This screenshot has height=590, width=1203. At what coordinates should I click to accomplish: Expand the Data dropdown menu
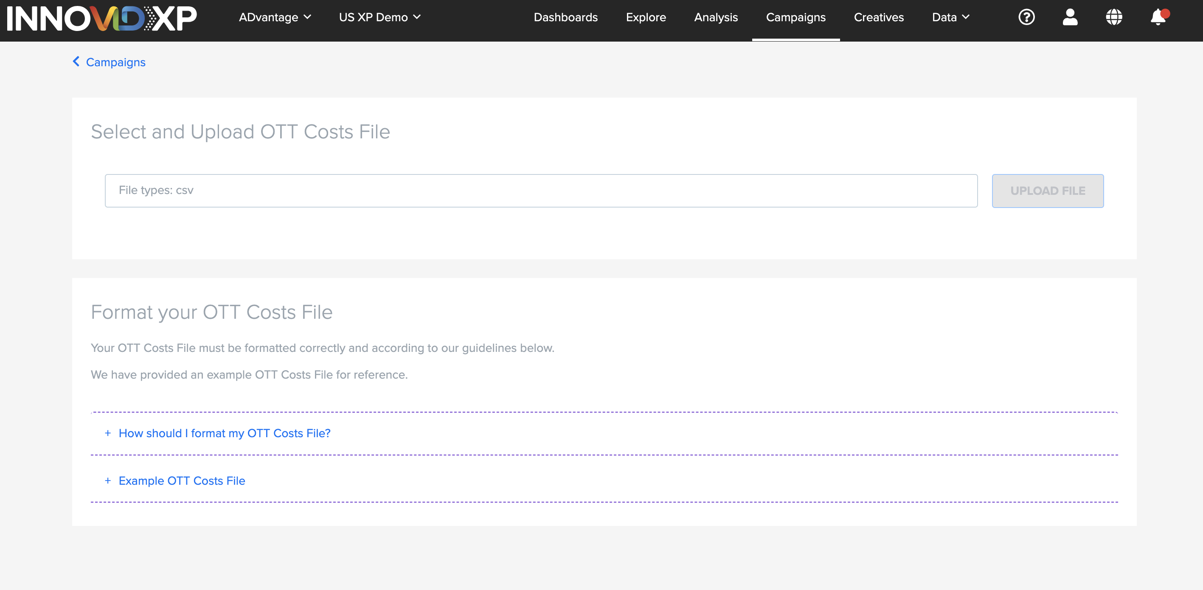click(x=950, y=17)
